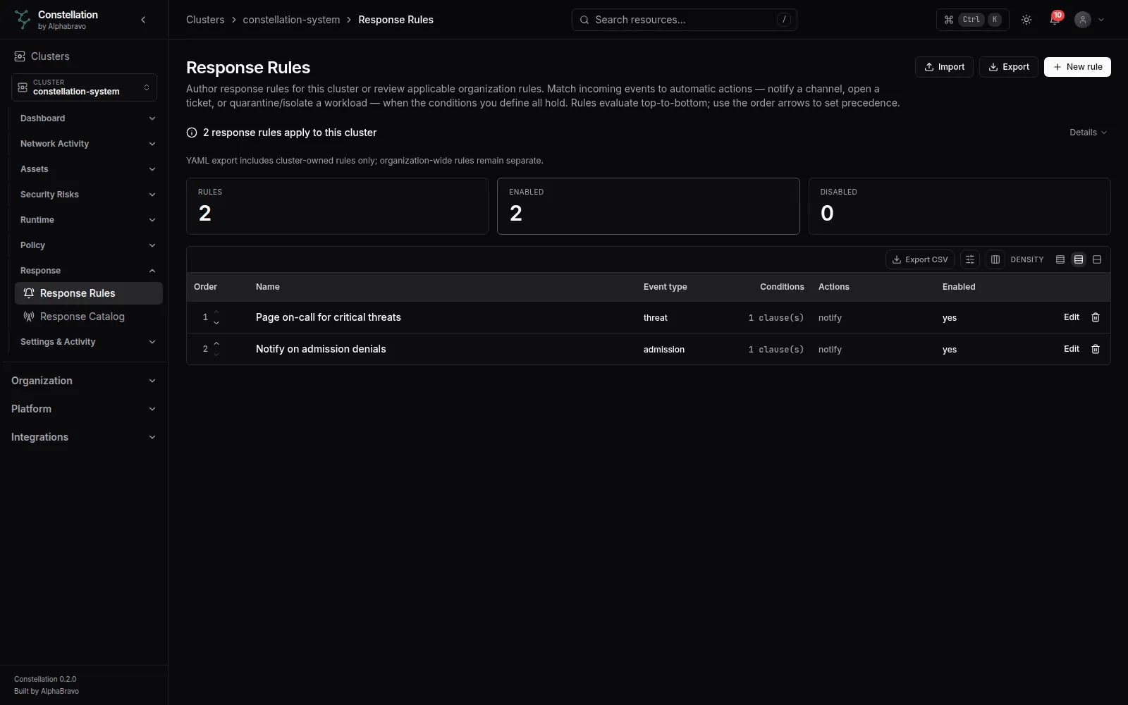Move Notify on admission denials rule up

(x=216, y=343)
